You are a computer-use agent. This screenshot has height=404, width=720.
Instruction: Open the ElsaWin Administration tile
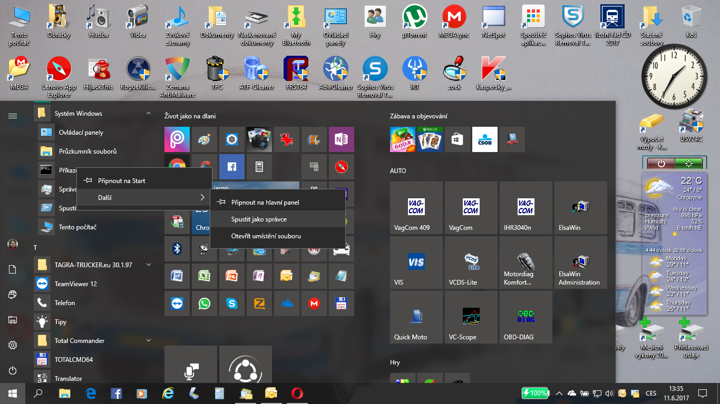580,262
